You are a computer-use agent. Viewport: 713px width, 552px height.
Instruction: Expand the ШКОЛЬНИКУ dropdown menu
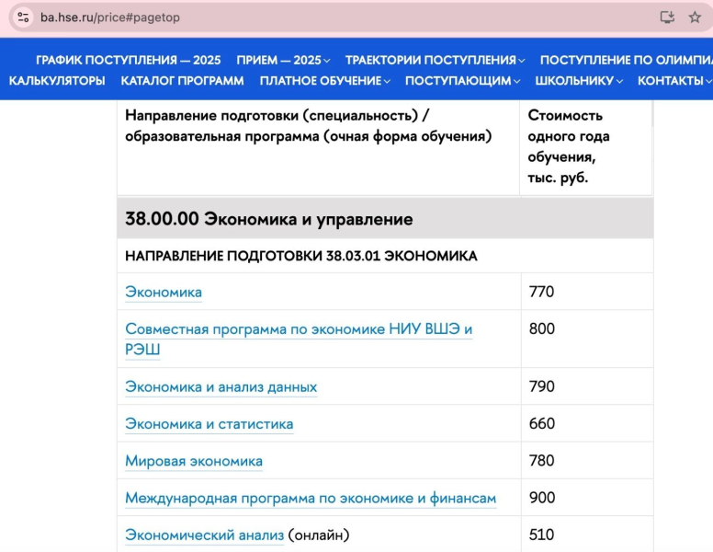[x=579, y=80]
